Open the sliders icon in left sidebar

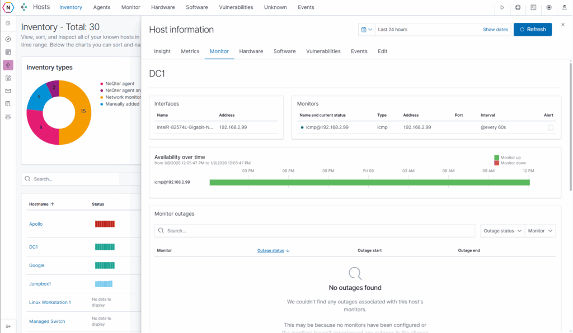pos(8,117)
